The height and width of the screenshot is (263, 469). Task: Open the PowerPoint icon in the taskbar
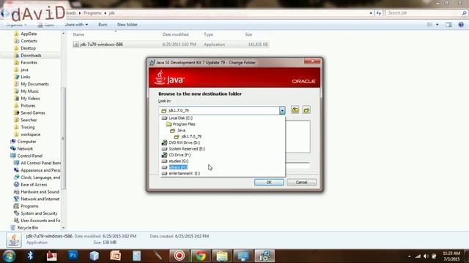pos(116,256)
